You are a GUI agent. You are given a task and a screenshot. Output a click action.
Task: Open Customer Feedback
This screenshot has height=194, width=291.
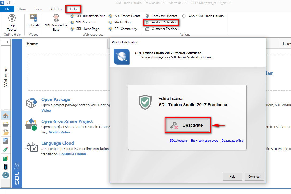(x=162, y=29)
